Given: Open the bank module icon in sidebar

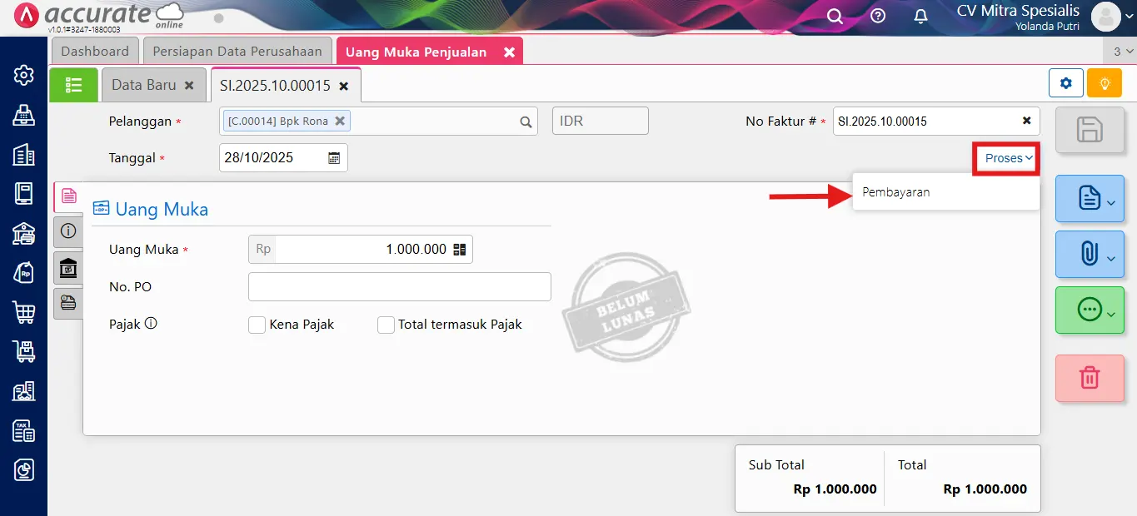Looking at the screenshot, I should (x=23, y=233).
